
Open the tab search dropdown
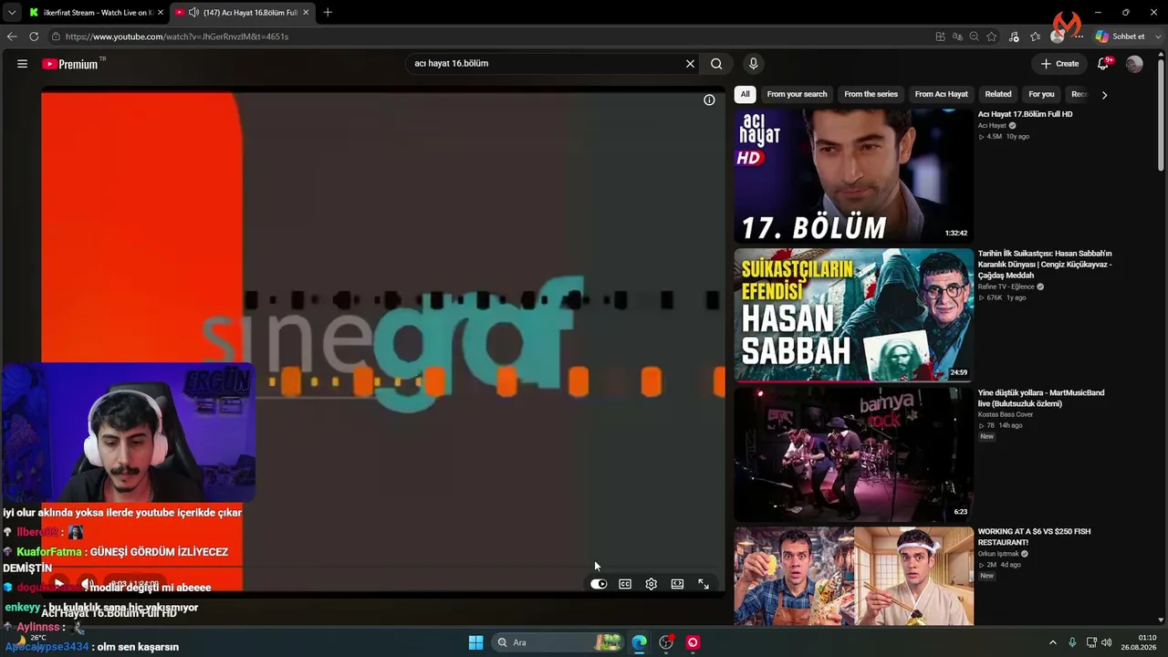(12, 13)
